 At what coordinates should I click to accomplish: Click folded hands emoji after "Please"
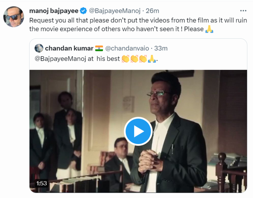(x=209, y=29)
